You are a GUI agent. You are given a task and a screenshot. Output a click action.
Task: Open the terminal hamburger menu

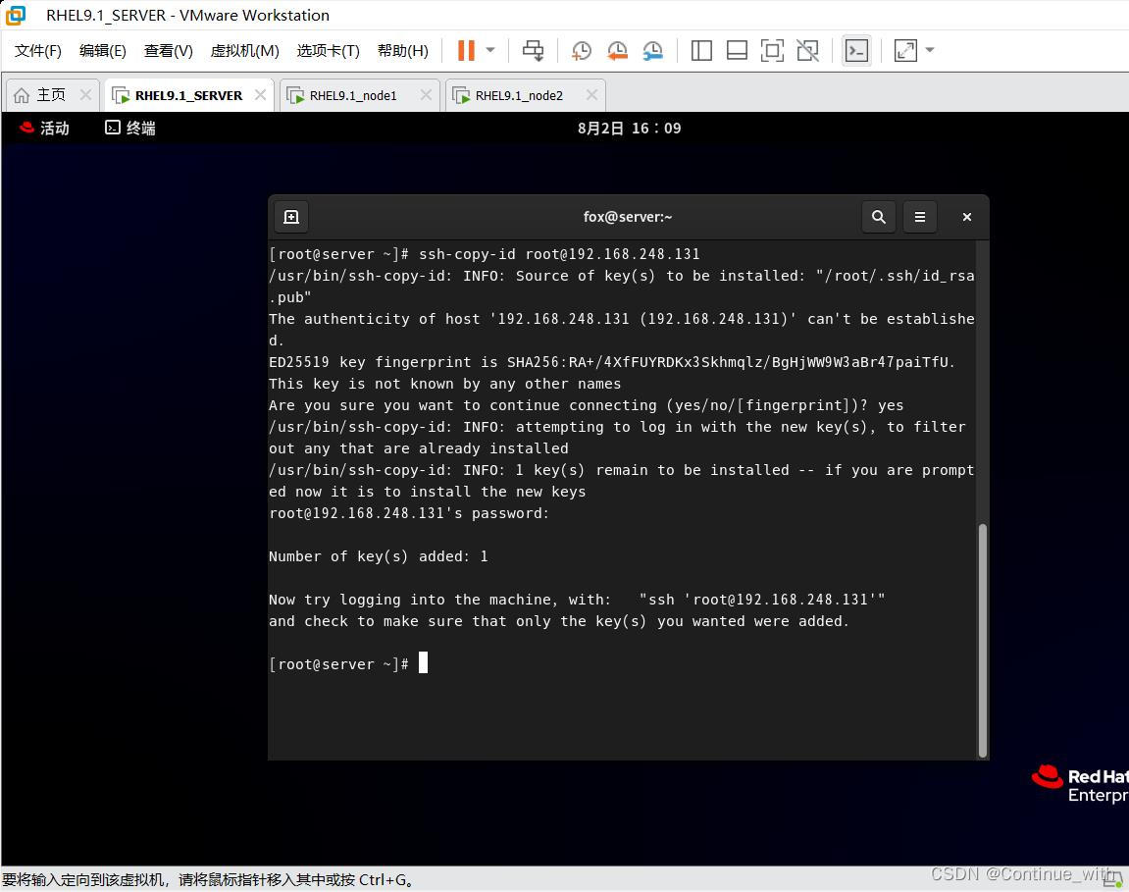(920, 217)
